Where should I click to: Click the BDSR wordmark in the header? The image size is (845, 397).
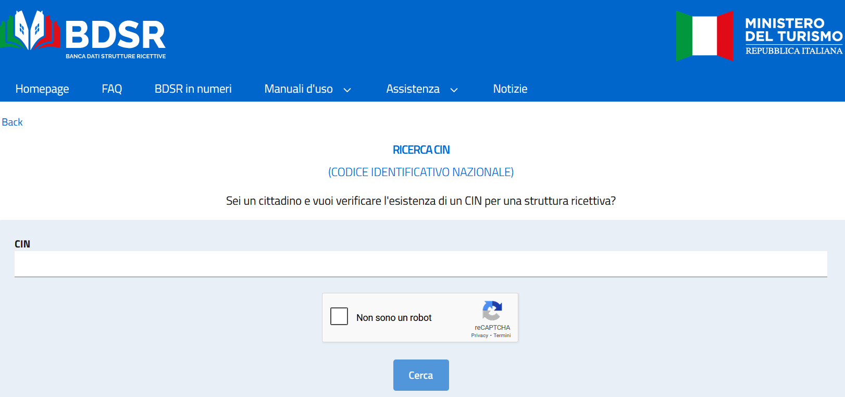click(x=115, y=35)
